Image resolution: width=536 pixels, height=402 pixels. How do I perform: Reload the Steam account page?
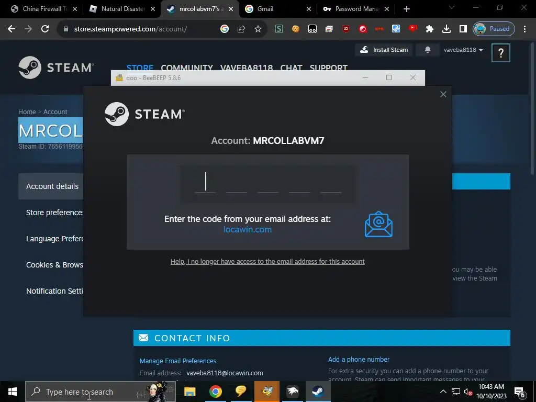click(45, 29)
